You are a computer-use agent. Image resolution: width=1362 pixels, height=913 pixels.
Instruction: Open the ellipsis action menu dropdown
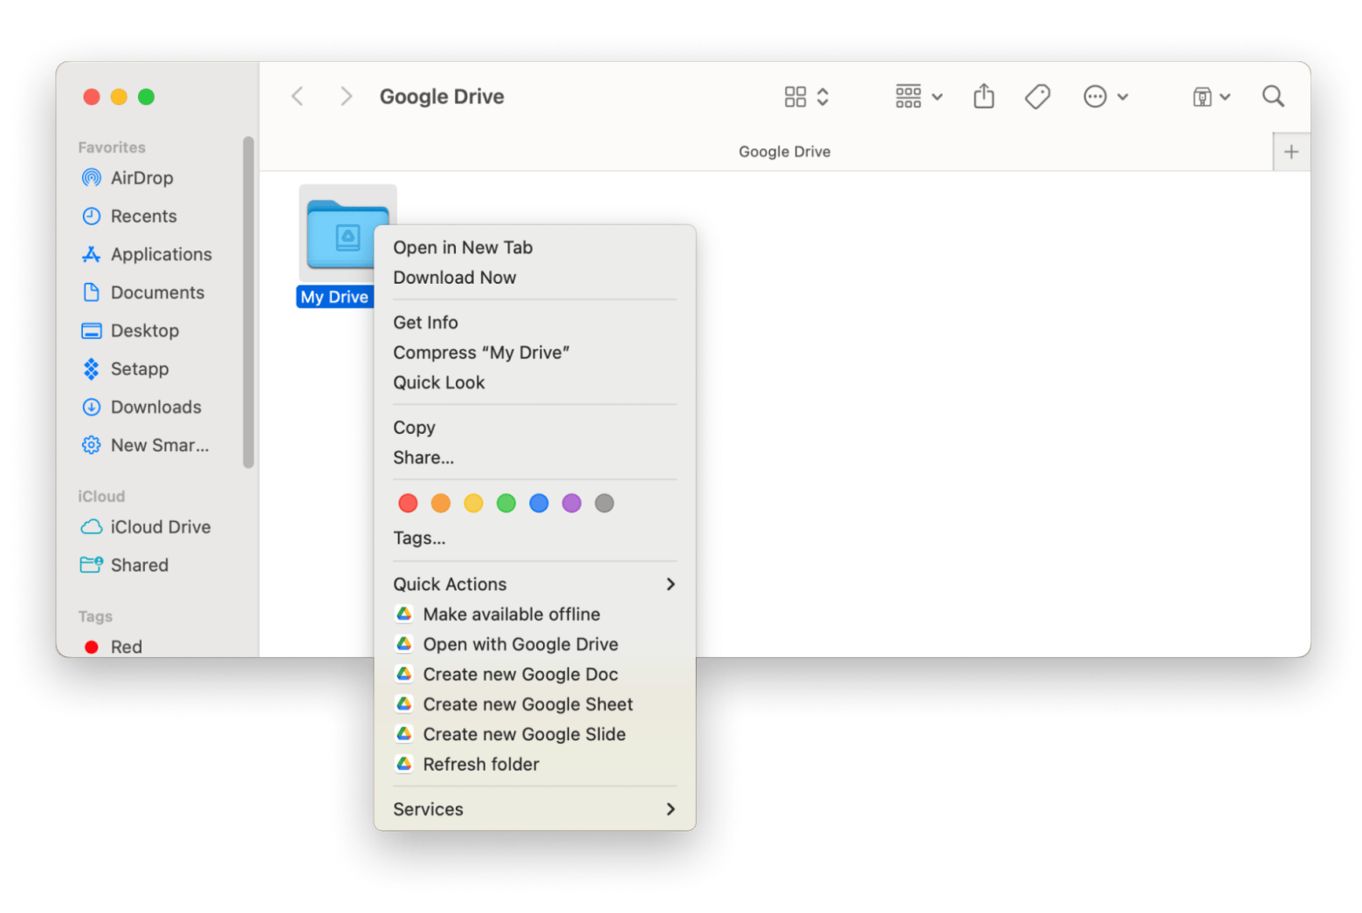[1105, 96]
